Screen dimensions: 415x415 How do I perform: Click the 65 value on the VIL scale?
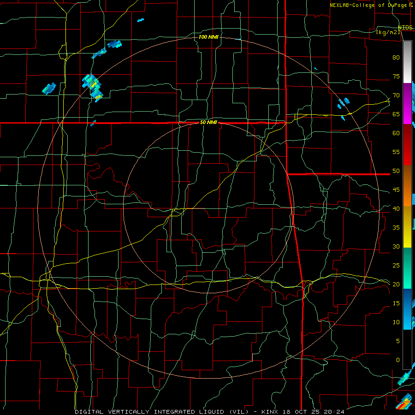pyautogui.click(x=396, y=114)
